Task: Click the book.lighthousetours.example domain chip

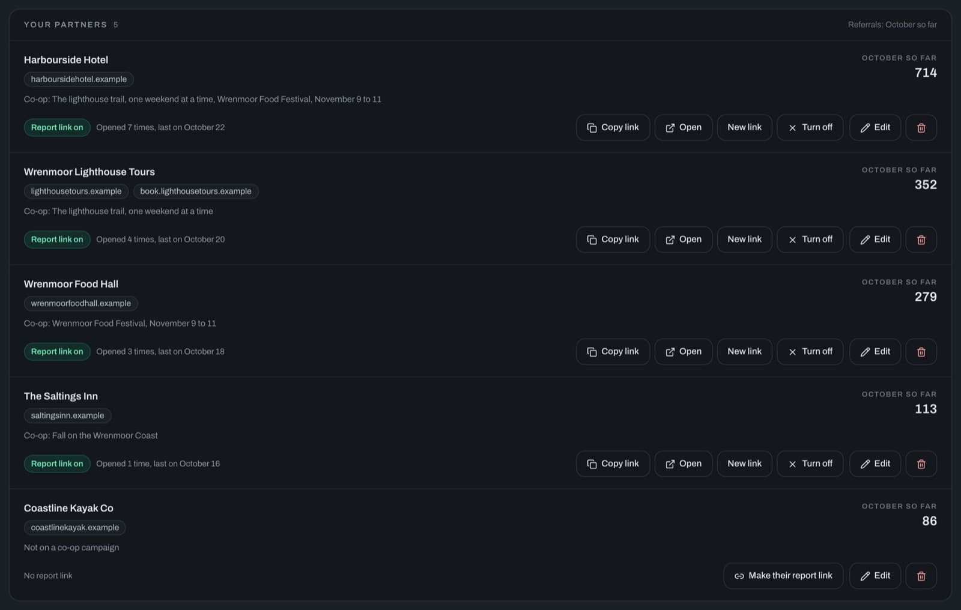Action: coord(196,192)
